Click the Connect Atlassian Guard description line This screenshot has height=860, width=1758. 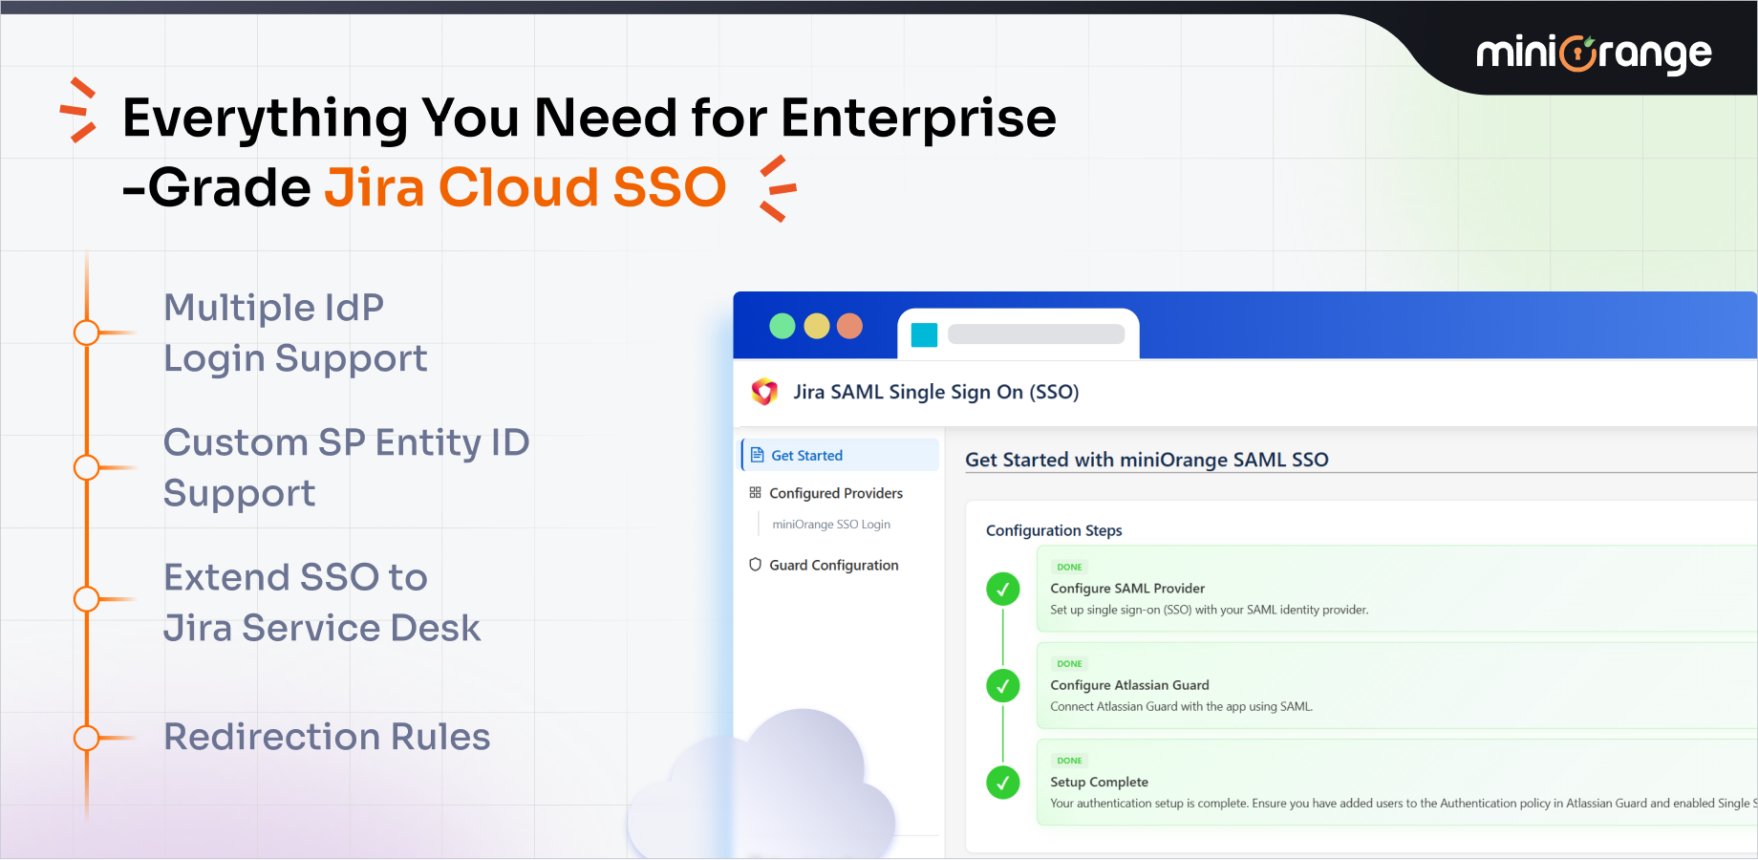click(1182, 707)
